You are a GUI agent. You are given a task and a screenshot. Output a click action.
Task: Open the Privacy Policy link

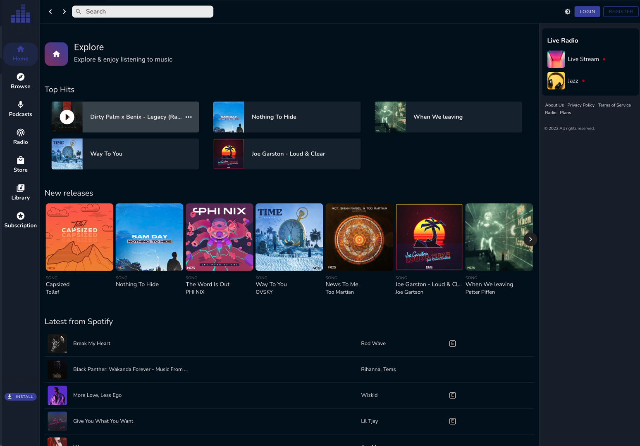coord(581,105)
